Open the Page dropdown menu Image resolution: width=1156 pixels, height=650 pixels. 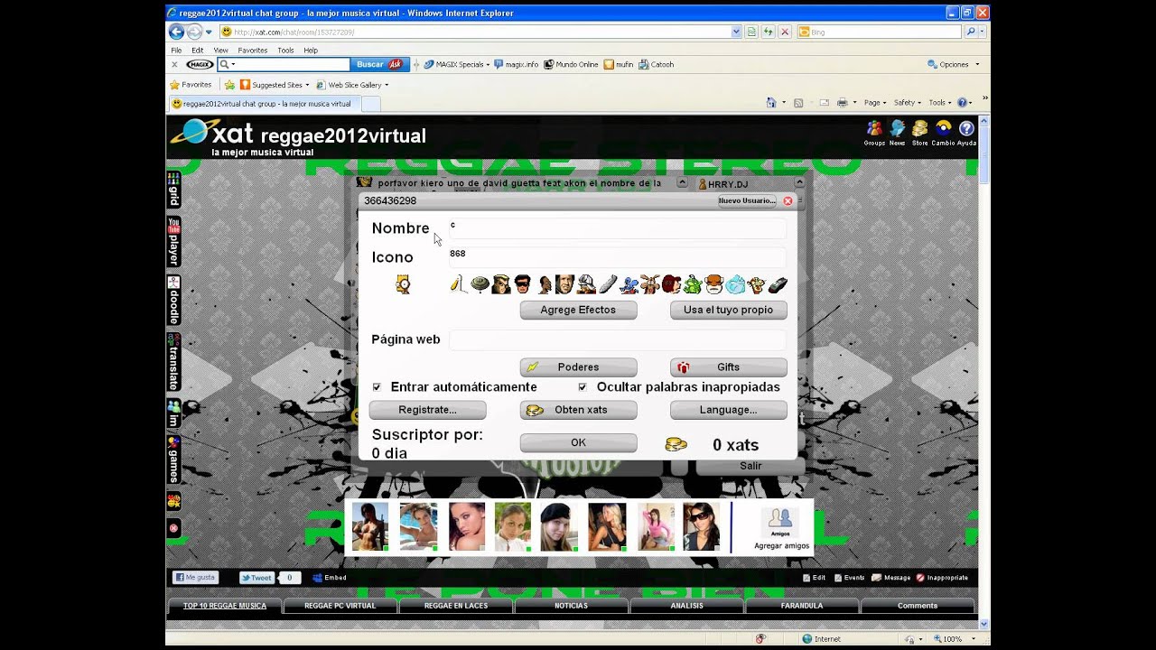876,103
